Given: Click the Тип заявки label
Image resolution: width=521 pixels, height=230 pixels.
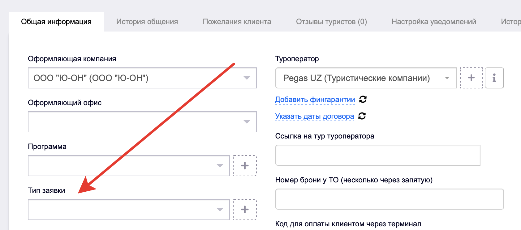Looking at the screenshot, I should click(x=46, y=190).
